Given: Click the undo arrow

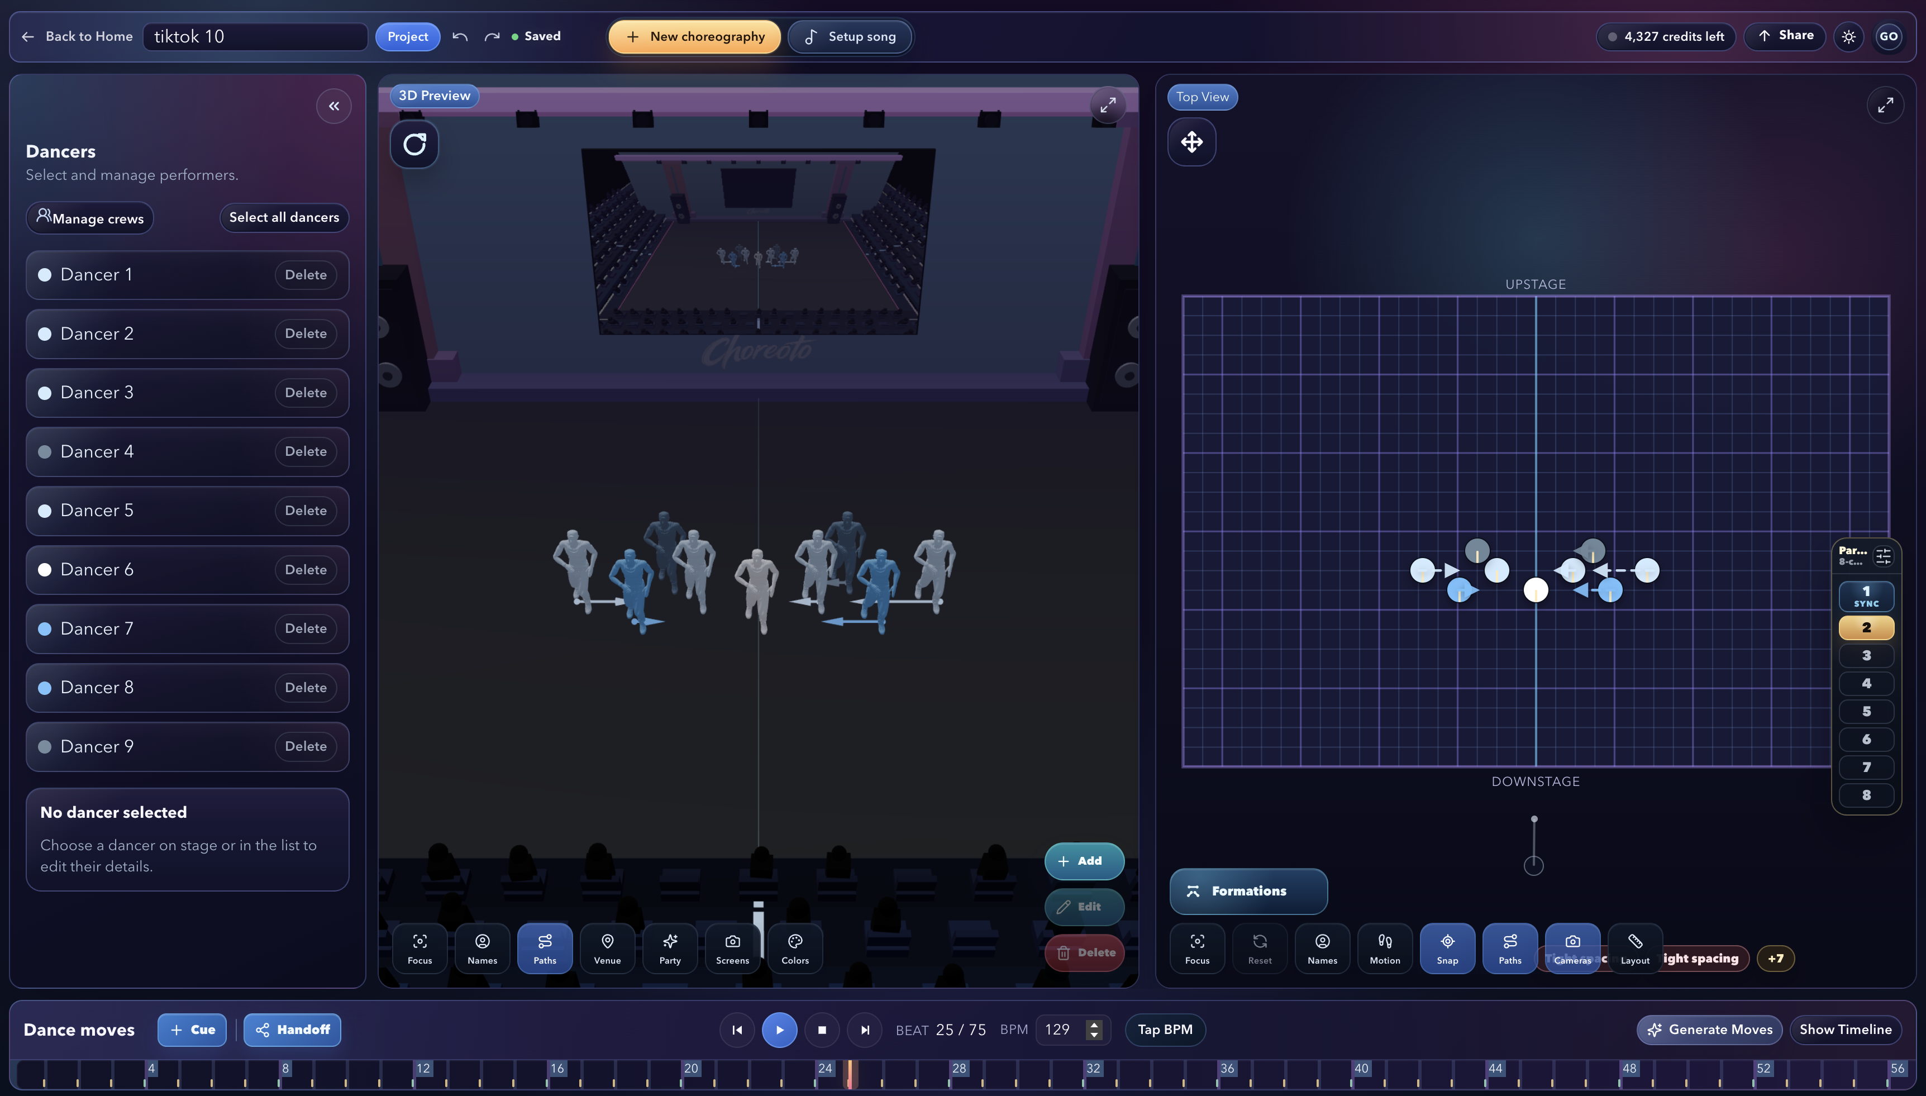Looking at the screenshot, I should [x=460, y=36].
